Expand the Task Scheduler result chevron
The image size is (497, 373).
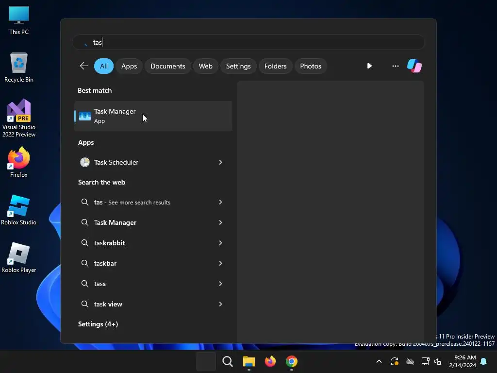click(221, 162)
